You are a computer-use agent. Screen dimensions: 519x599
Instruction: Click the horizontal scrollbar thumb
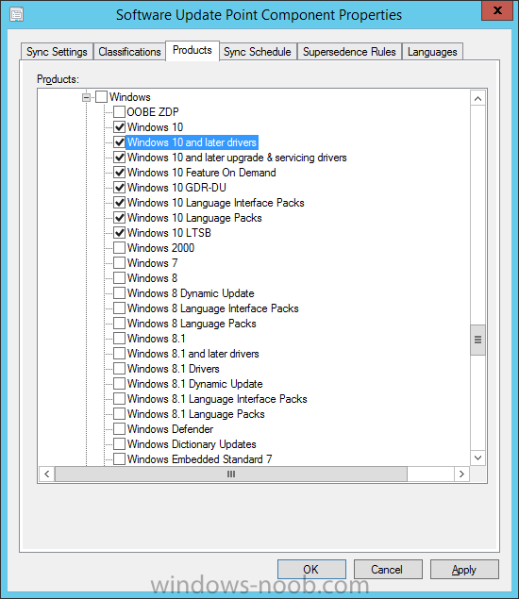pos(231,474)
